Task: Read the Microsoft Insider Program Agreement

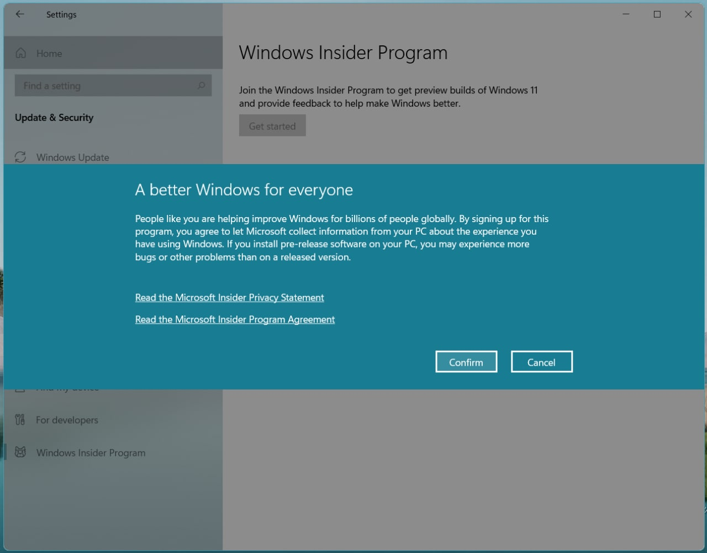Action: coord(235,319)
